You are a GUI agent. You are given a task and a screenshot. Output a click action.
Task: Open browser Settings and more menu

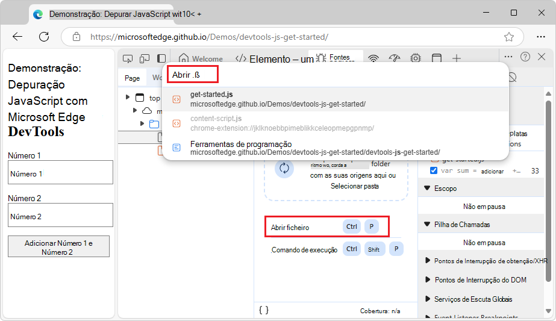click(x=541, y=37)
